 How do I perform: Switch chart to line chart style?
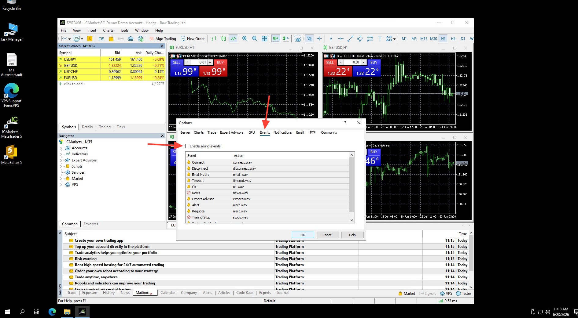(x=234, y=39)
